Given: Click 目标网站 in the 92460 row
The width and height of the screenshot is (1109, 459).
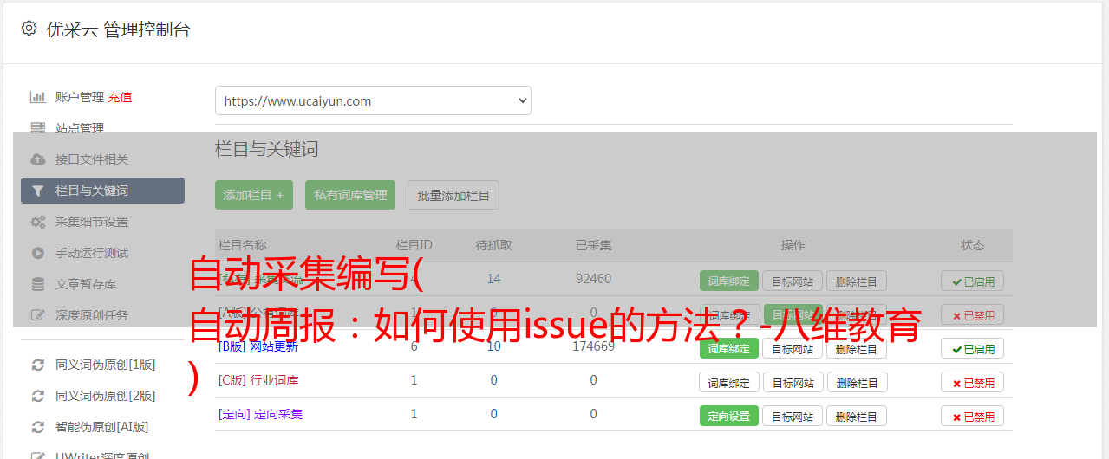Looking at the screenshot, I should point(793,281).
